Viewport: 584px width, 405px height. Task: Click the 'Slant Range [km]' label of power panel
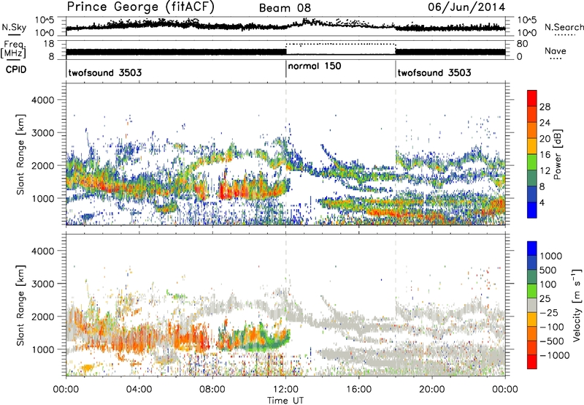(x=21, y=154)
